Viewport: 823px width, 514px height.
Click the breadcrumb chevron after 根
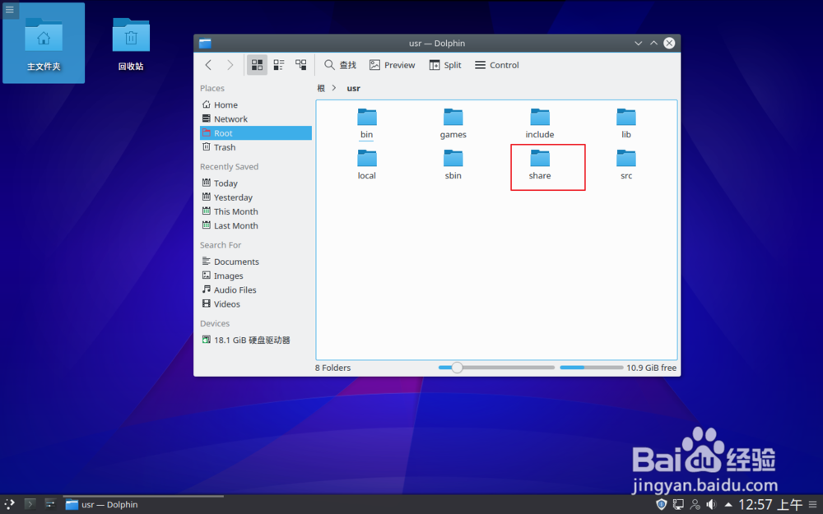pyautogui.click(x=332, y=88)
